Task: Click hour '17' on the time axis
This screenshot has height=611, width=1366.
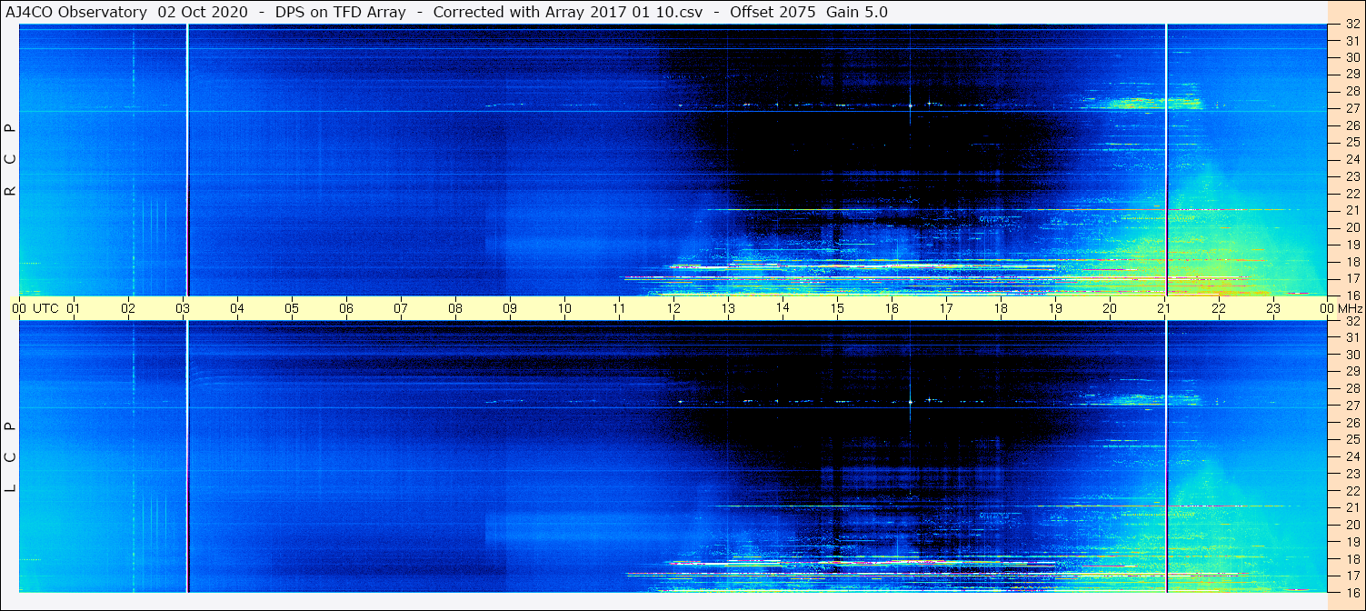Action: coord(946,308)
